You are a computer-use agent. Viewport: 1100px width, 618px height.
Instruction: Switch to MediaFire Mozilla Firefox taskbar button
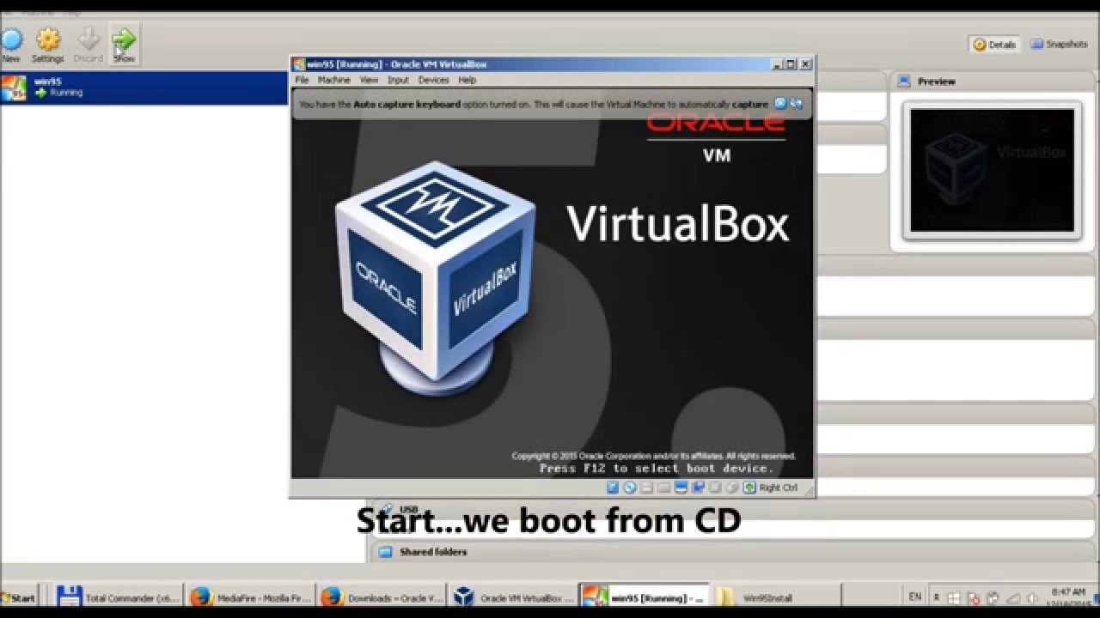251,597
